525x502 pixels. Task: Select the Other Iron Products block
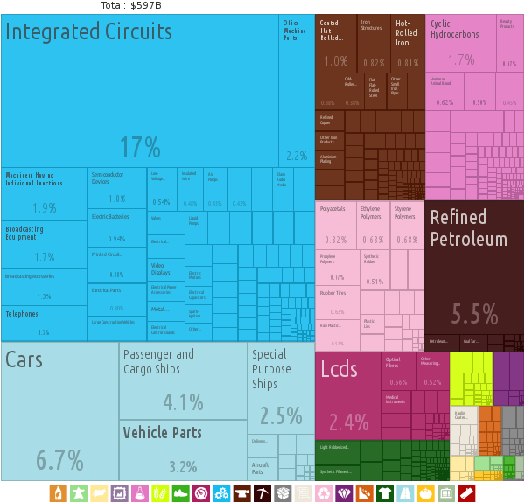pyautogui.click(x=330, y=141)
